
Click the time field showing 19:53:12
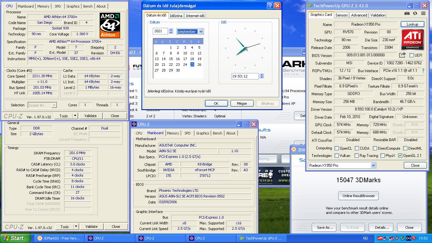[245, 76]
